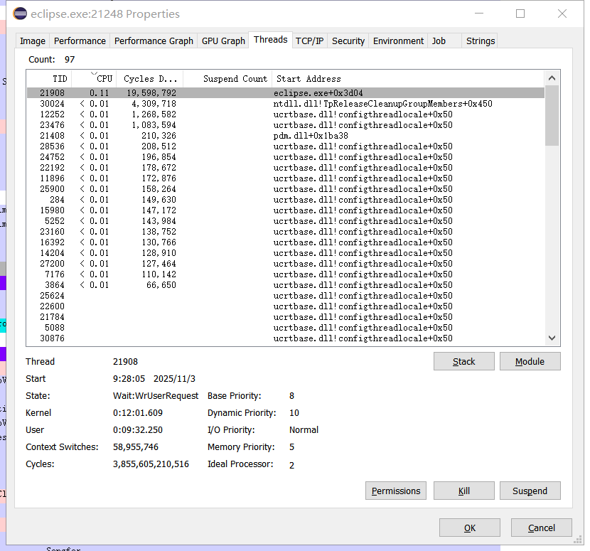Sort by Start Address column header
The width and height of the screenshot is (590, 551).
408,79
